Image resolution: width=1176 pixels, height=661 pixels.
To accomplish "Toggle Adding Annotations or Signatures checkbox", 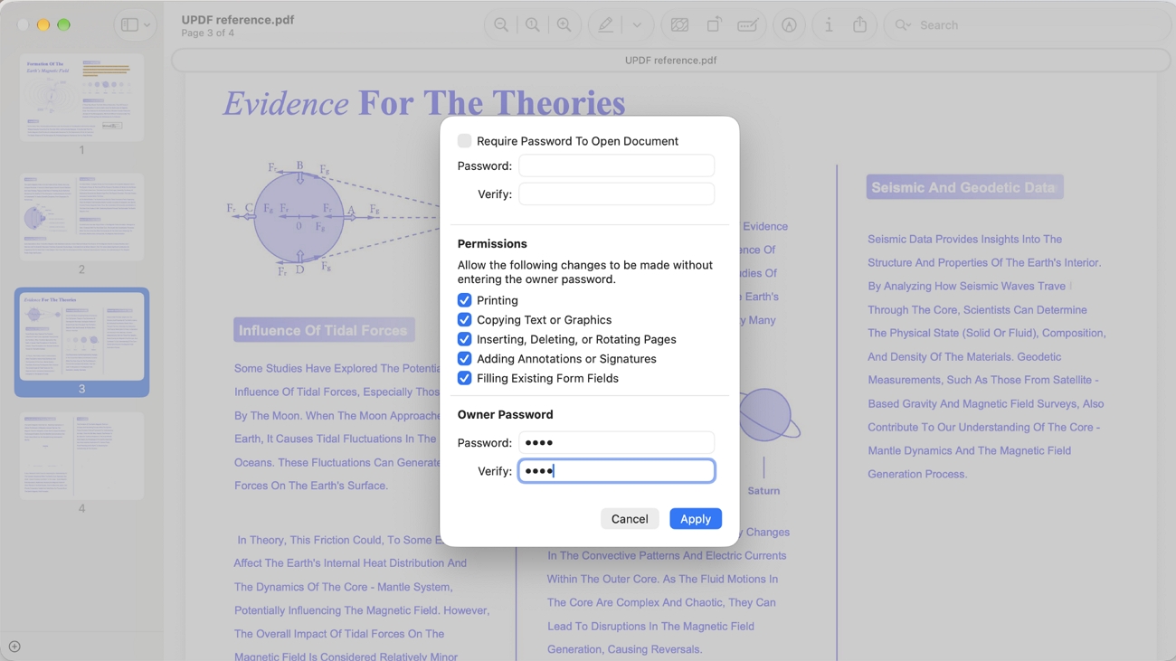I will (x=464, y=359).
